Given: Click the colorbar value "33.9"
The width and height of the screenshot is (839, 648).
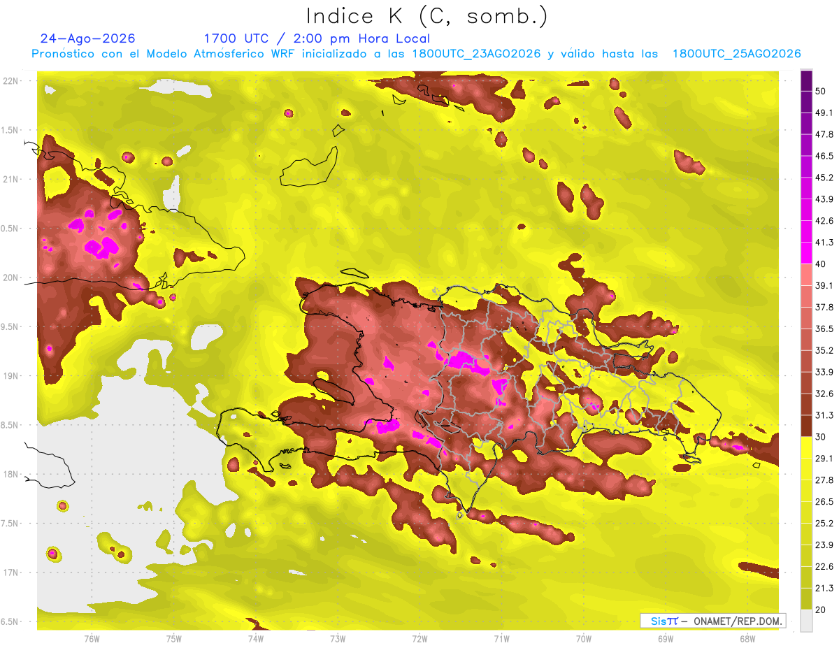Looking at the screenshot, I should click(x=824, y=372).
